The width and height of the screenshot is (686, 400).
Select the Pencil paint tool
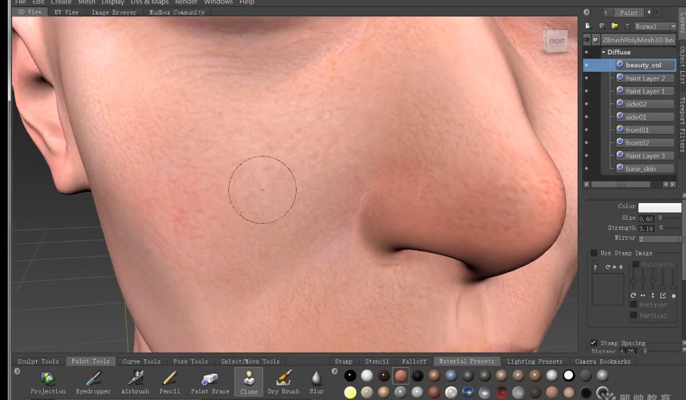click(170, 380)
